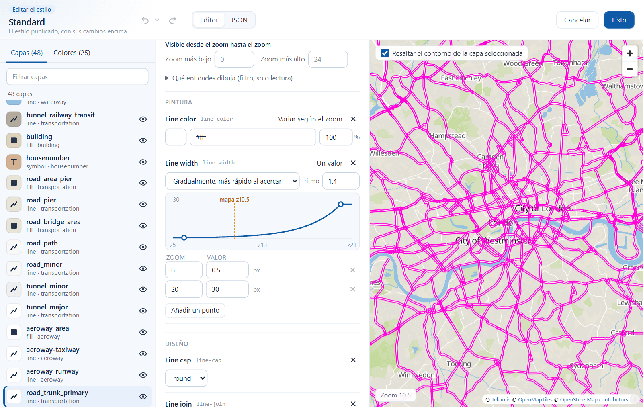
Task: Zoom in the map with plus button
Action: pos(630,53)
